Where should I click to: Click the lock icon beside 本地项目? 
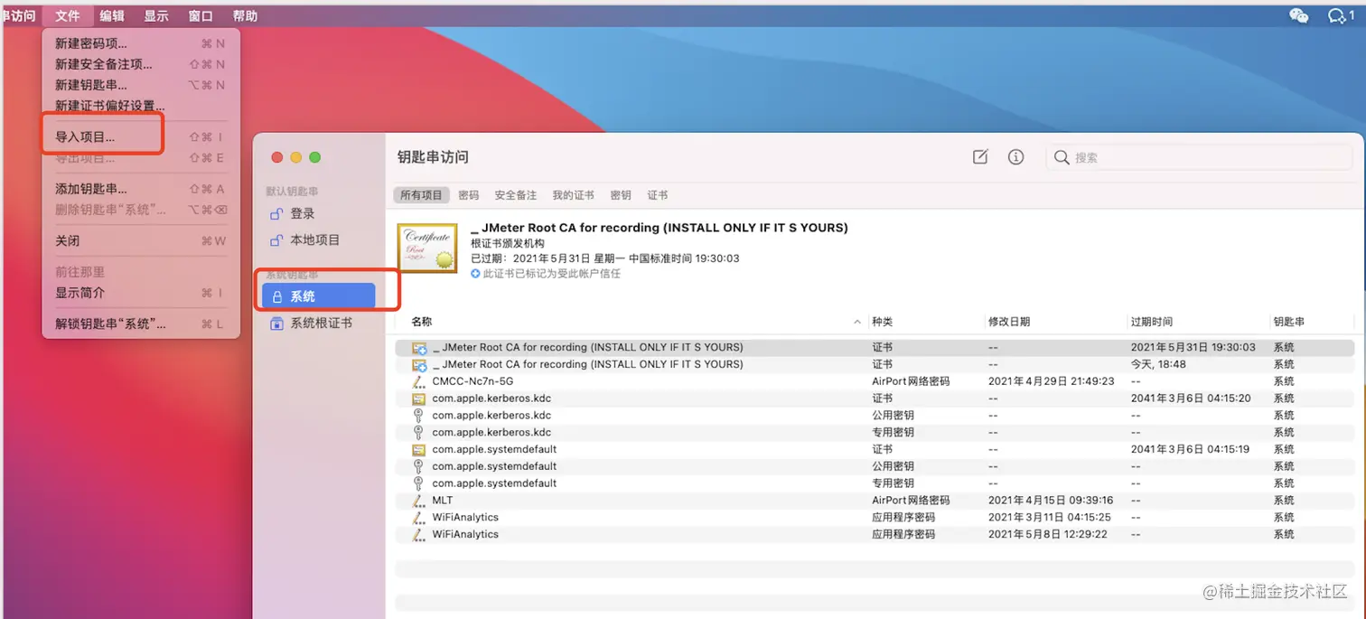pos(276,240)
